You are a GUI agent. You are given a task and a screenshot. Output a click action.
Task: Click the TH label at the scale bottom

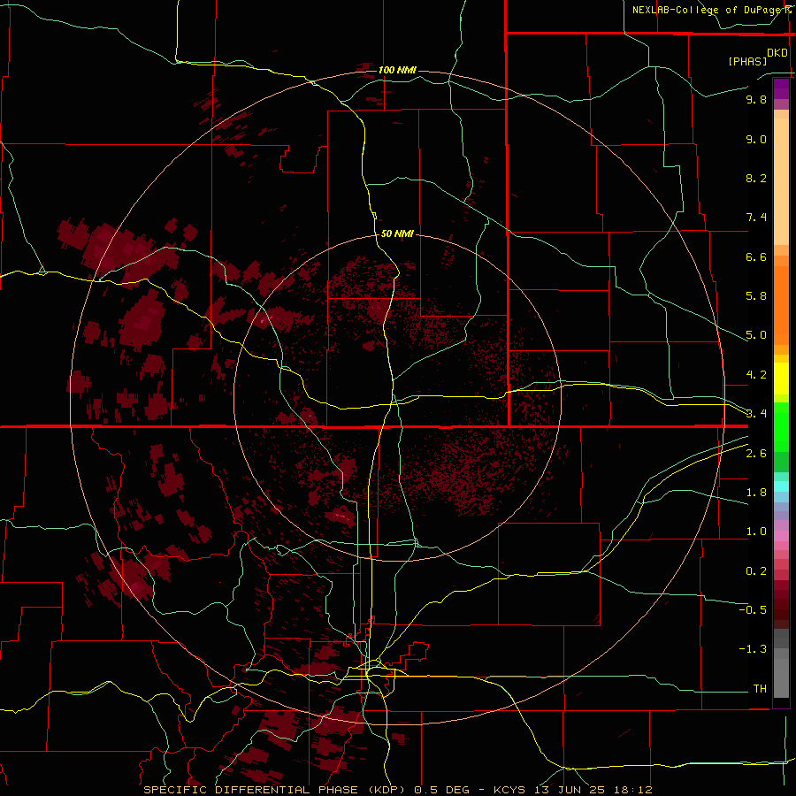point(760,689)
